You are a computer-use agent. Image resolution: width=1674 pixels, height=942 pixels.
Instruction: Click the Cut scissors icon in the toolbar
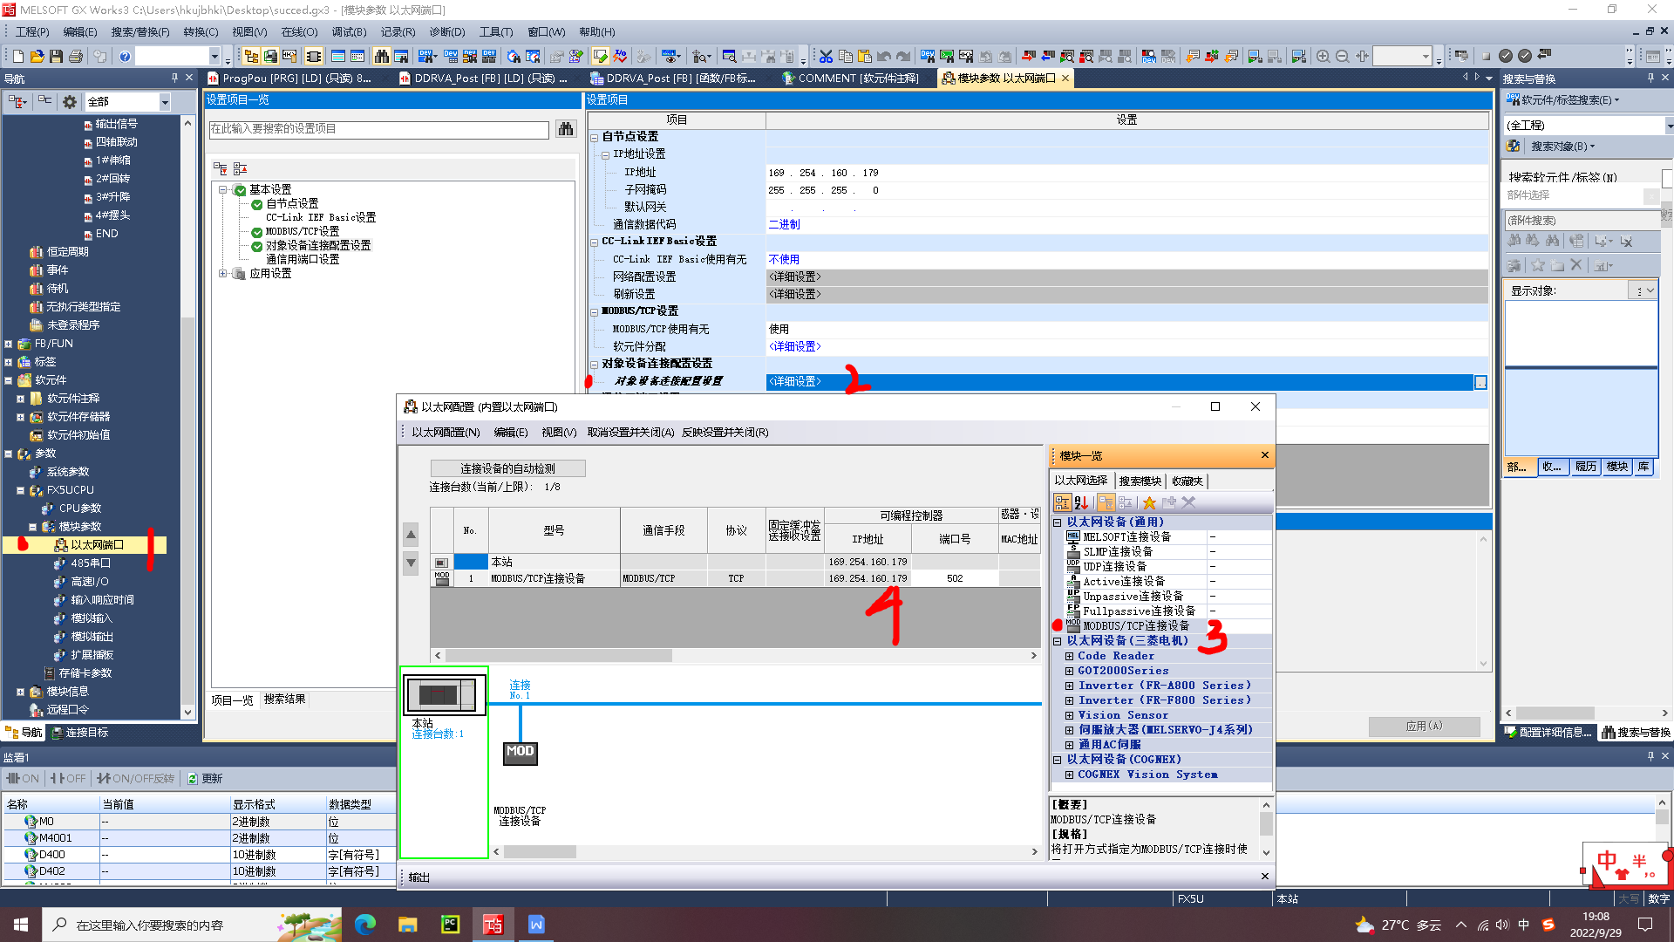(827, 56)
